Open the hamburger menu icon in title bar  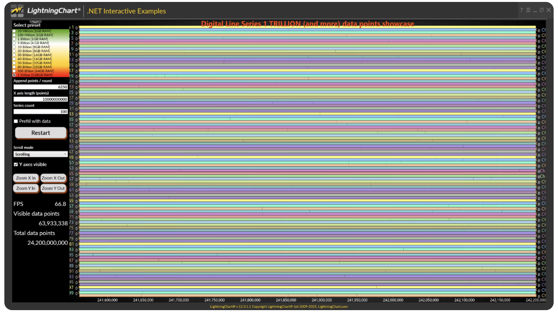[x=528, y=10]
